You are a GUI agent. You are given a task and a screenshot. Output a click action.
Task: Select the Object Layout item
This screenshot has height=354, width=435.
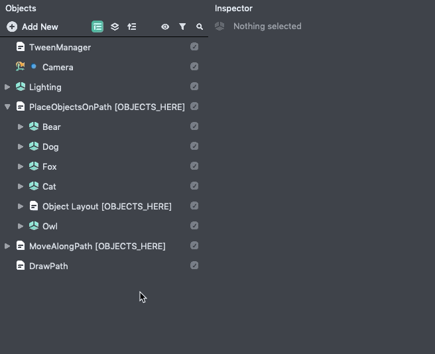(x=107, y=206)
